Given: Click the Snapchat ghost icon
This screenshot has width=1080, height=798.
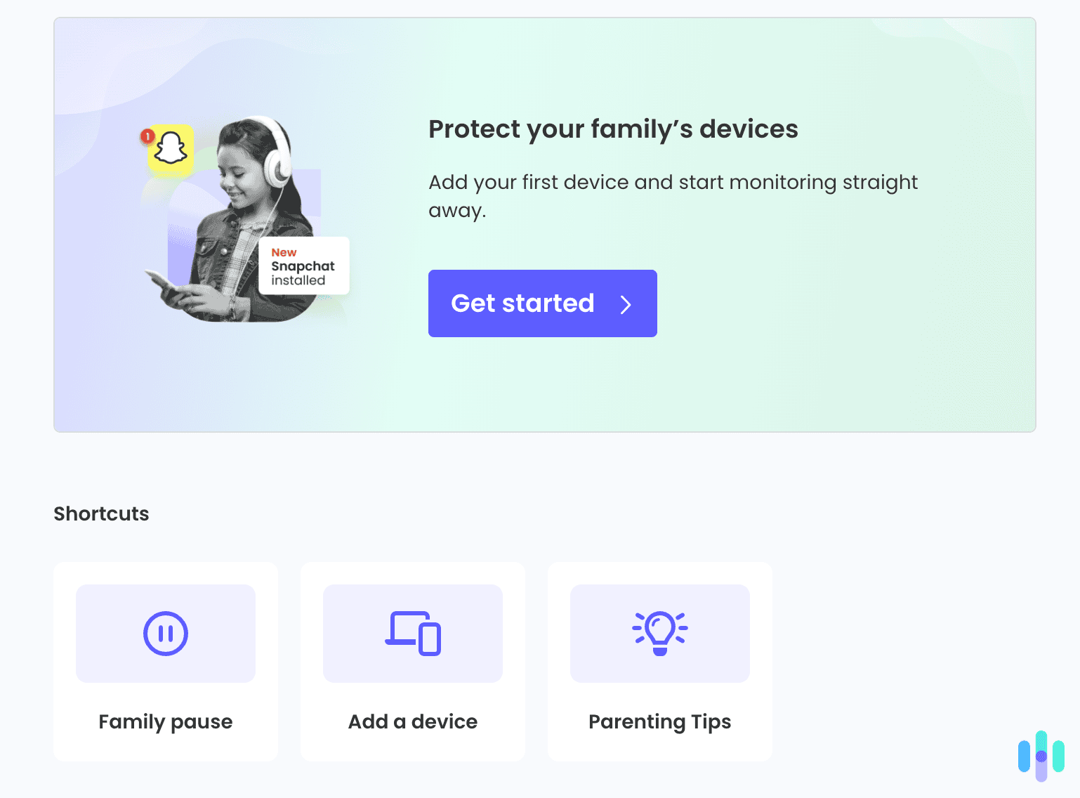Looking at the screenshot, I should 171,148.
